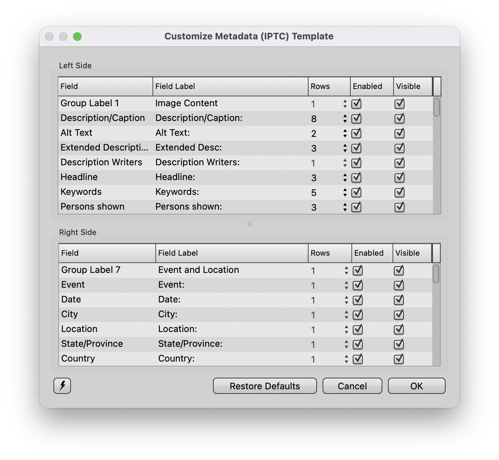The height and width of the screenshot is (460, 499).
Task: Toggle Enabled checkbox for Date row
Action: pyautogui.click(x=358, y=300)
